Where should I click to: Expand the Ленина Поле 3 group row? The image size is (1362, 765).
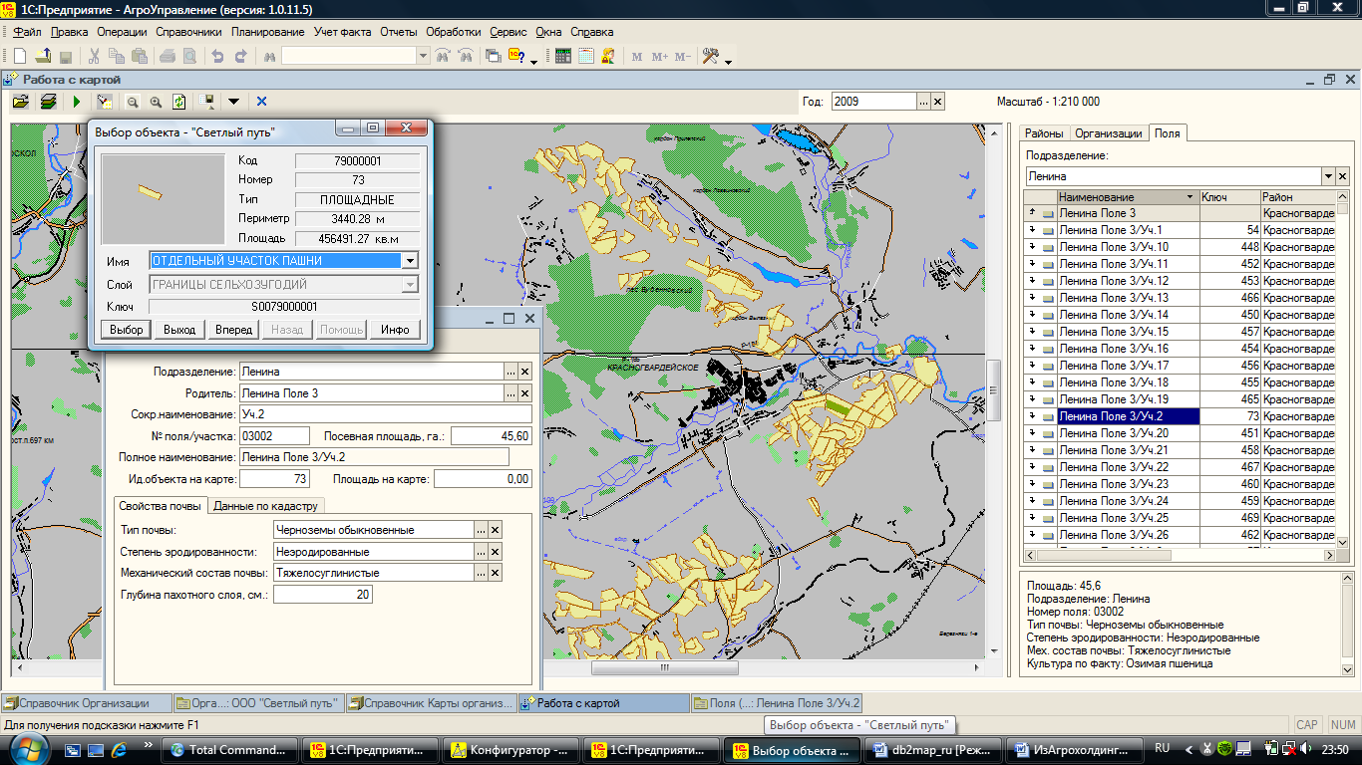click(1032, 213)
